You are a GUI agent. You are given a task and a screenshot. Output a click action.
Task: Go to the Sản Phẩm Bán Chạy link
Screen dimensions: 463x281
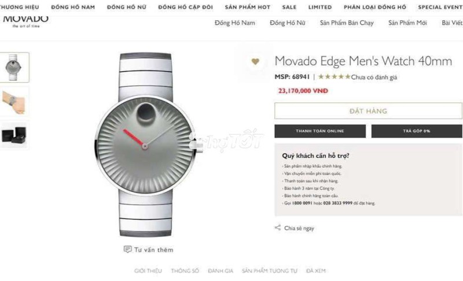tap(347, 23)
